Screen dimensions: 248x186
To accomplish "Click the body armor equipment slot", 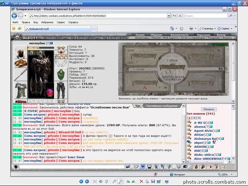I will point(21,90).
